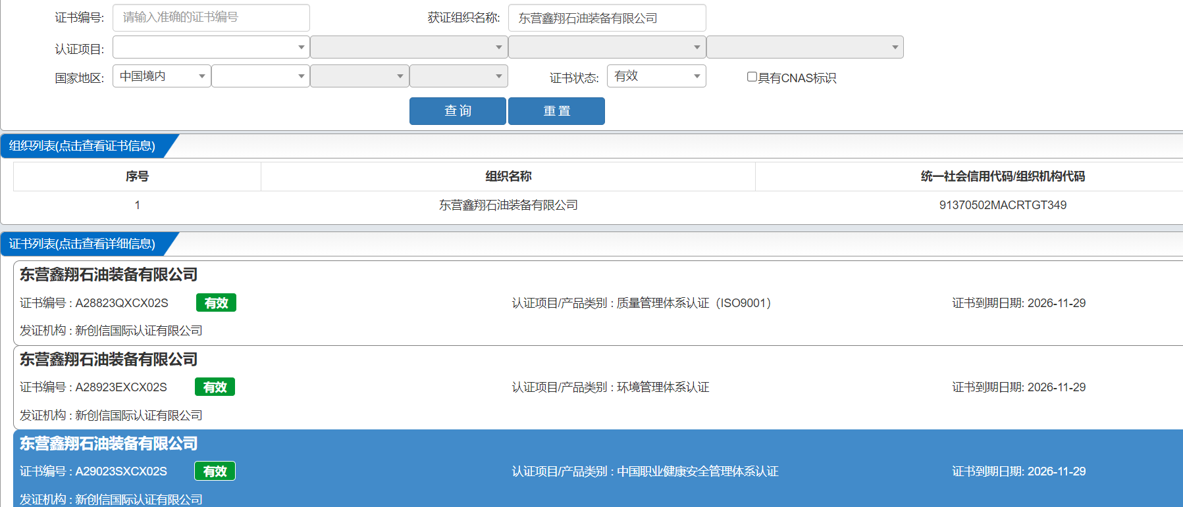Click the 有效 badge for A28823QXCX02S
This screenshot has height=507, width=1183.
click(216, 303)
